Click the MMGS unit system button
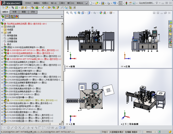Viewport: 173px width, 134px height. [x=149, y=132]
